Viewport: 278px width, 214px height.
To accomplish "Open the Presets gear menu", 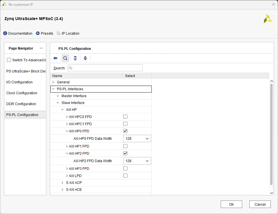I will coord(38,34).
